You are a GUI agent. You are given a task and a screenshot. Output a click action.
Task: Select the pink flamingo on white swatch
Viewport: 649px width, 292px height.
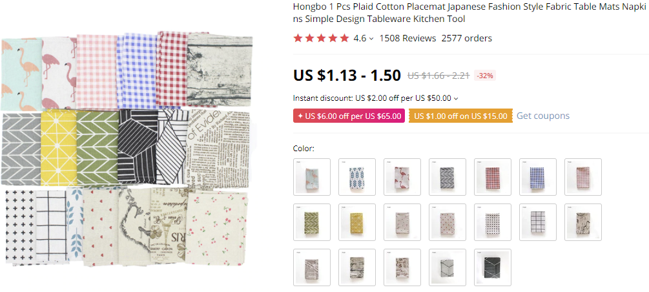(402, 177)
